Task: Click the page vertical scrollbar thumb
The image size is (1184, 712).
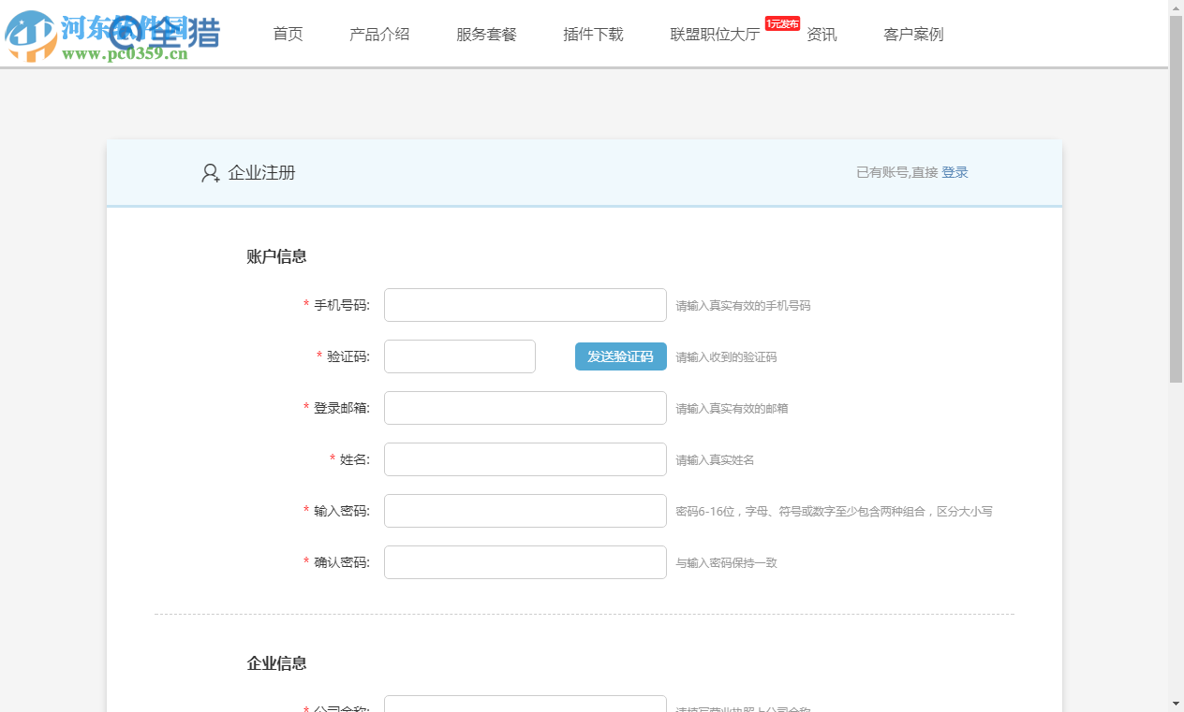Action: pyautogui.click(x=1176, y=198)
